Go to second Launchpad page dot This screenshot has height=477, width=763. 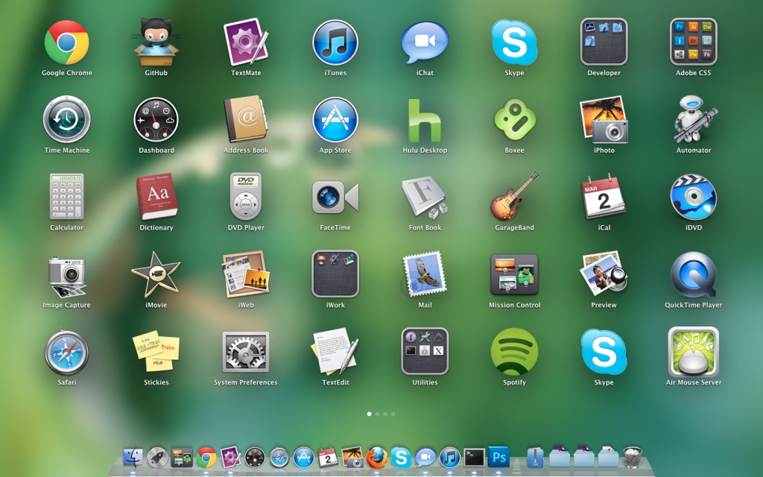click(x=377, y=414)
